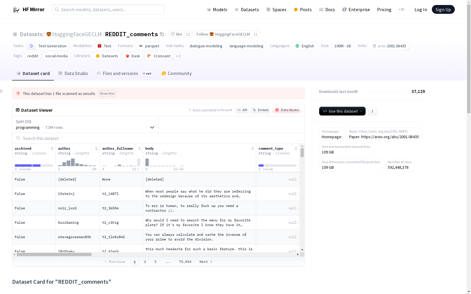Expand the +1 more libraries
Screen dimensions: 471x294
178,56
